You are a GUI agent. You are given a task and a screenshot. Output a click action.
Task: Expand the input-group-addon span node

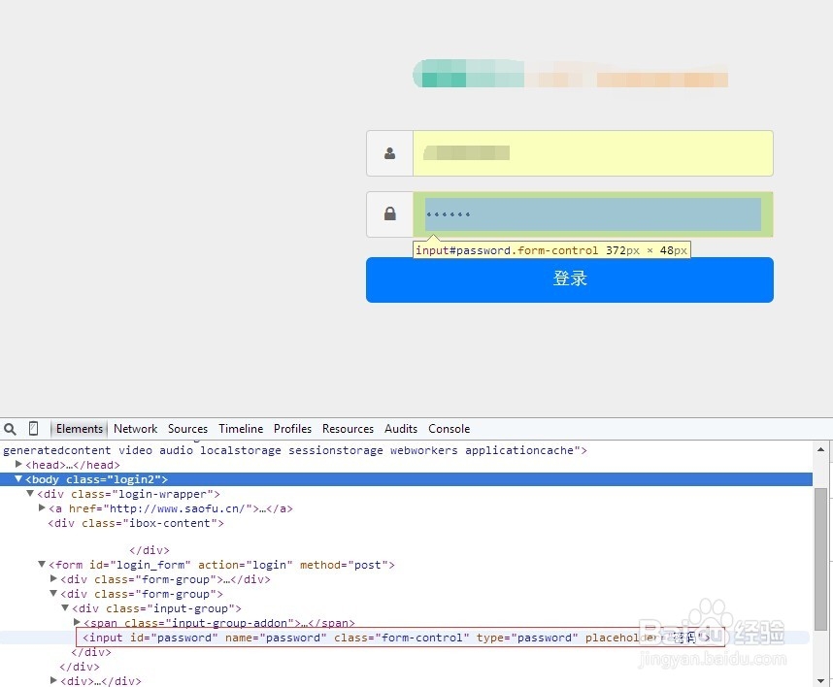point(77,622)
